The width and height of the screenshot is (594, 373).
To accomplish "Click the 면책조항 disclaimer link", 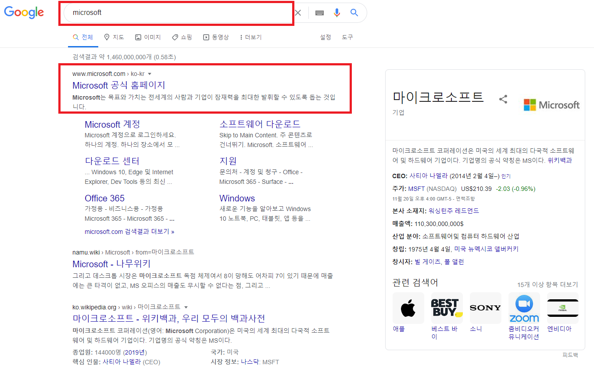I will 465,199.
